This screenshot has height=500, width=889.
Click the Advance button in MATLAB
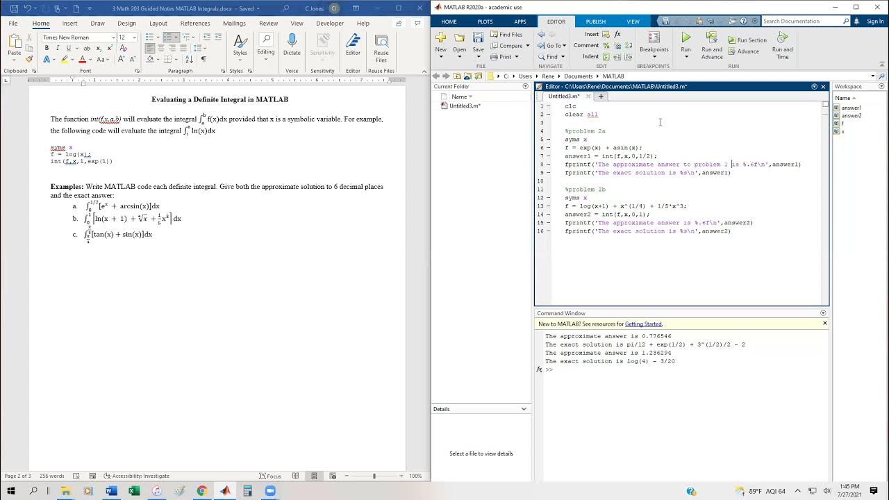(x=743, y=51)
